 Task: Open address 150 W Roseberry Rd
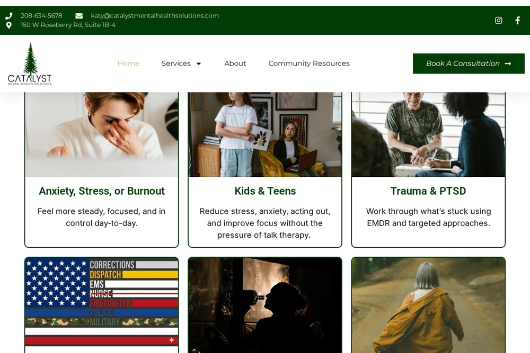pyautogui.click(x=68, y=25)
